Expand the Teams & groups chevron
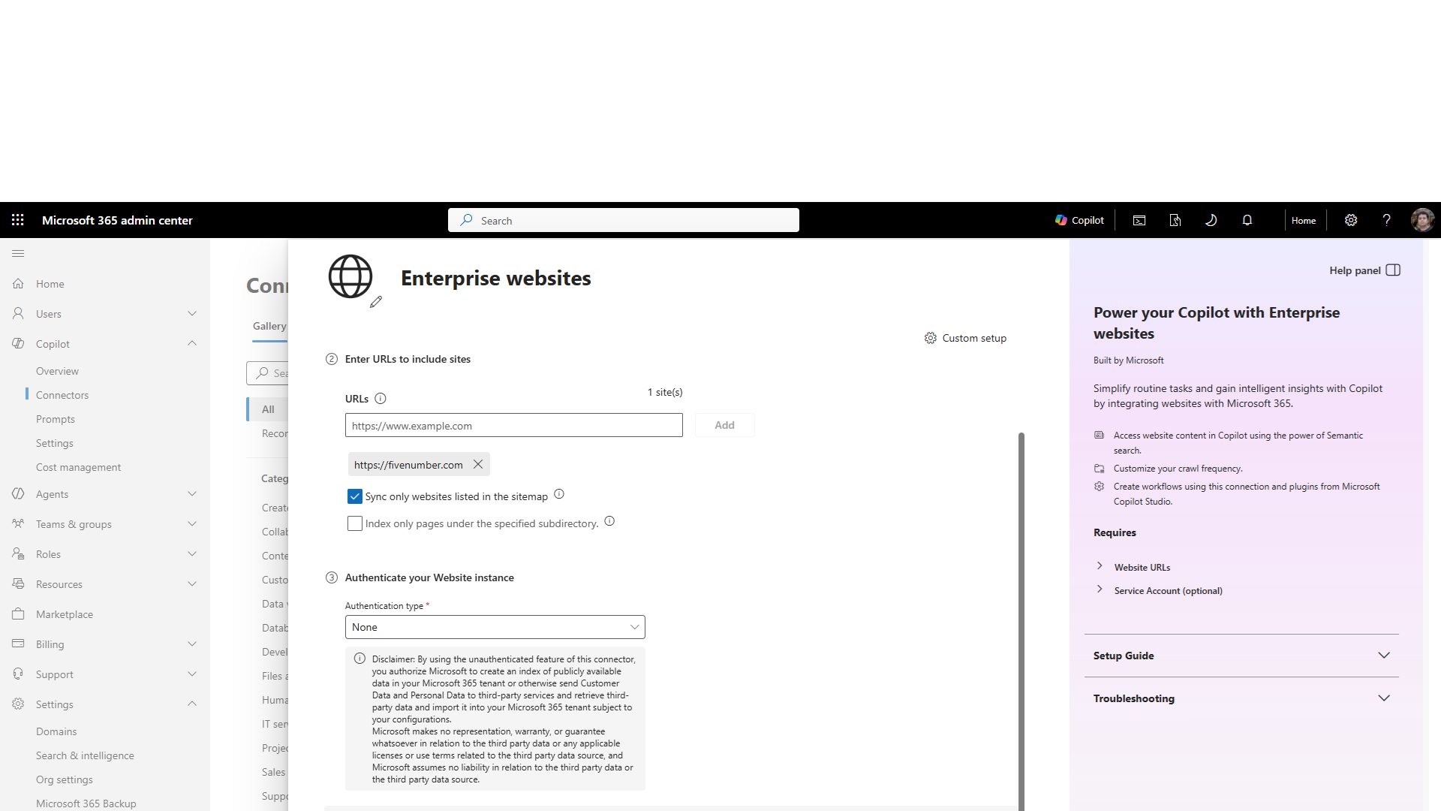Viewport: 1441px width, 811px height. [x=192, y=524]
